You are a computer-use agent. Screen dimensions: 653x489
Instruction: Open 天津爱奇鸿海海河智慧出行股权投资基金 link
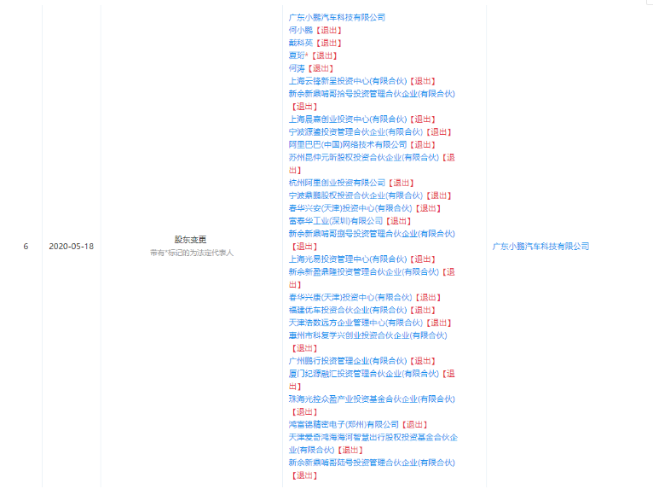coord(373,443)
